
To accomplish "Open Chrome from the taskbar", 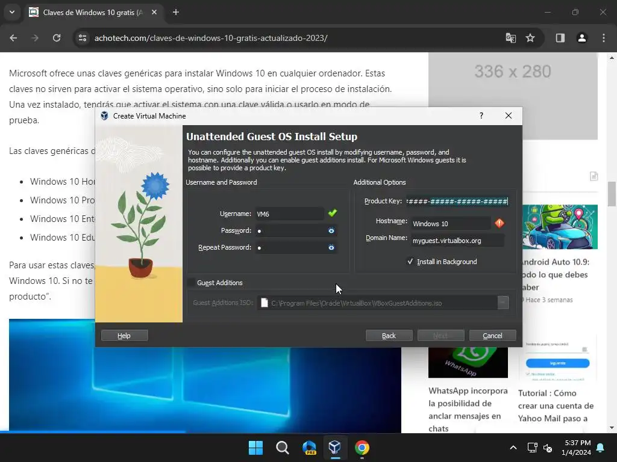I will (362, 448).
